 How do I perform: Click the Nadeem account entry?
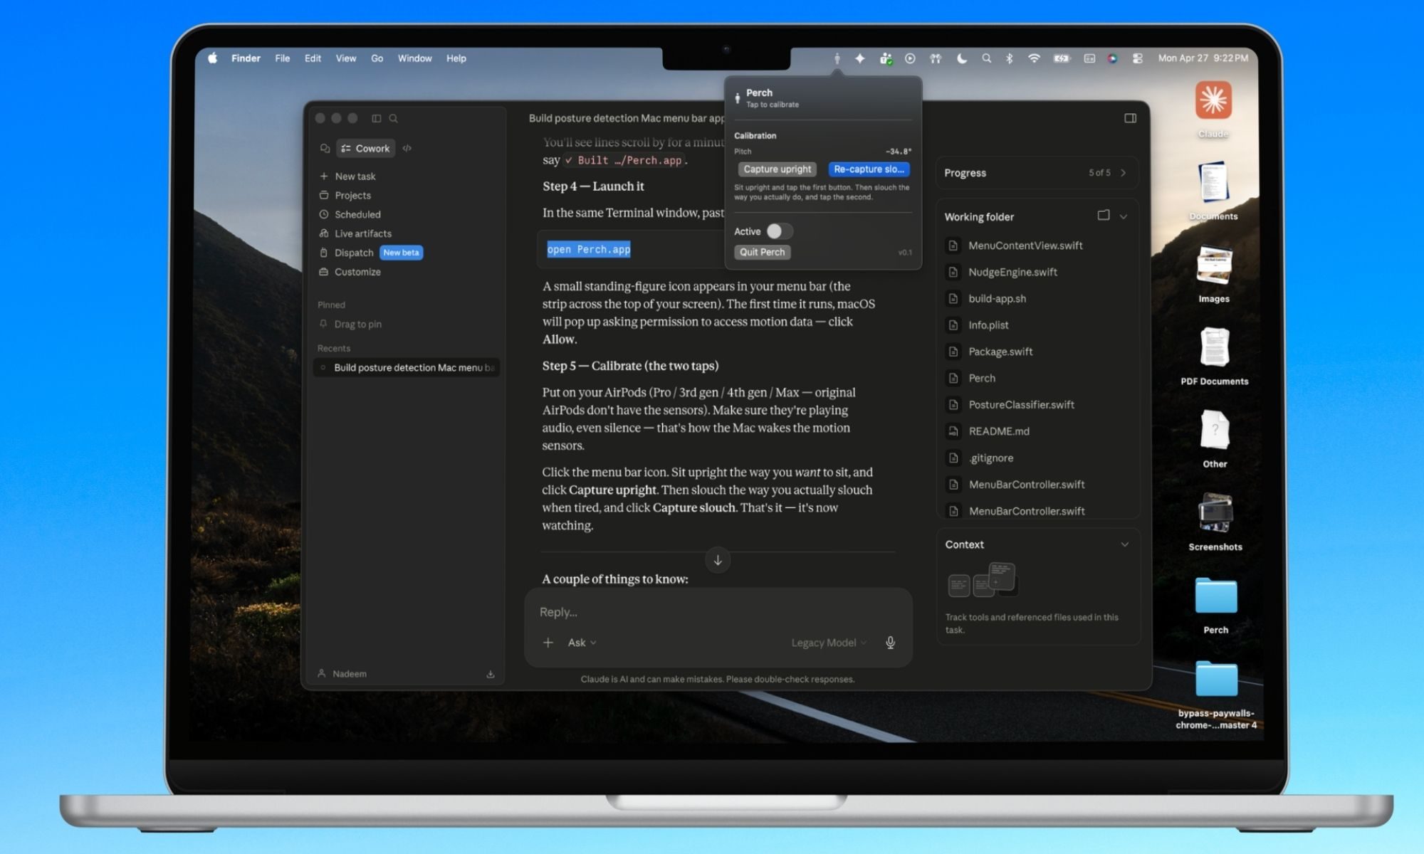pos(342,674)
